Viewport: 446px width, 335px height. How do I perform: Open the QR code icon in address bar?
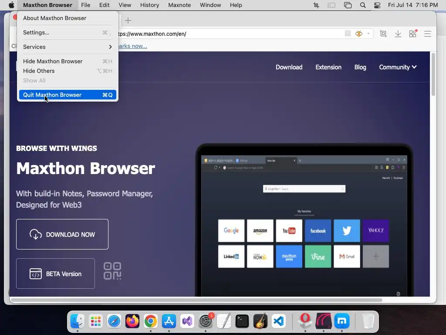(x=348, y=34)
